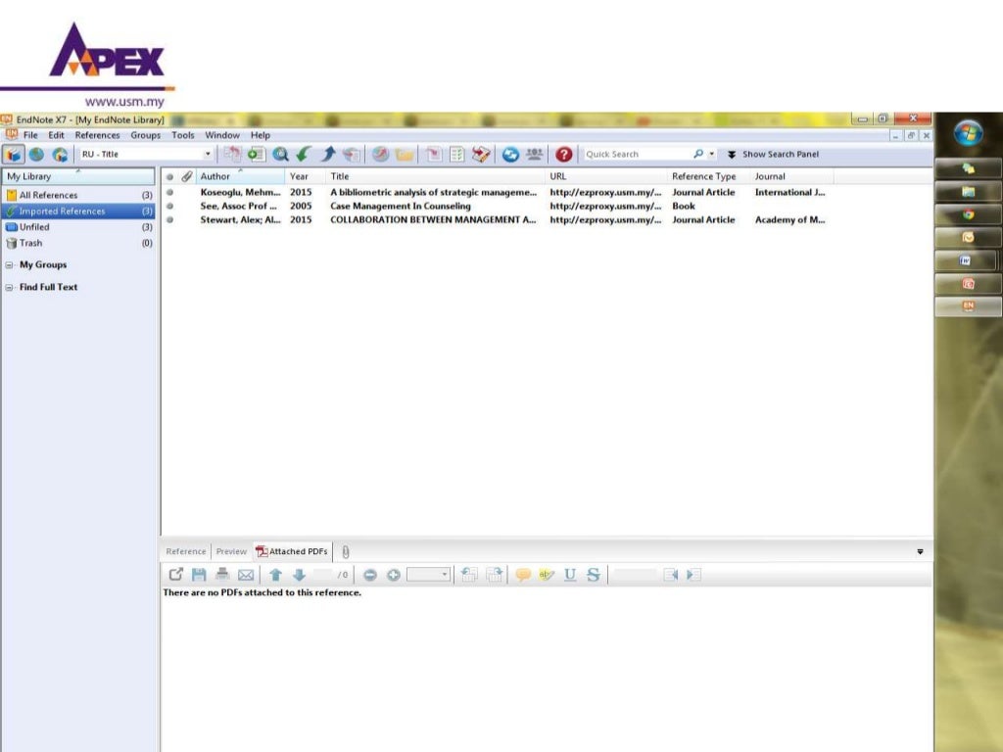Click the Save PDF floppy icon
The height and width of the screenshot is (752, 1003).
(199, 574)
